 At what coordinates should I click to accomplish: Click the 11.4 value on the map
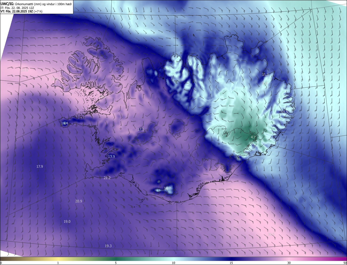point(65,123)
